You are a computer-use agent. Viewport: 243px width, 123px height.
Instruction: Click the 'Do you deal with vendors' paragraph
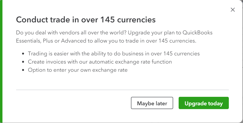[x=114, y=37]
